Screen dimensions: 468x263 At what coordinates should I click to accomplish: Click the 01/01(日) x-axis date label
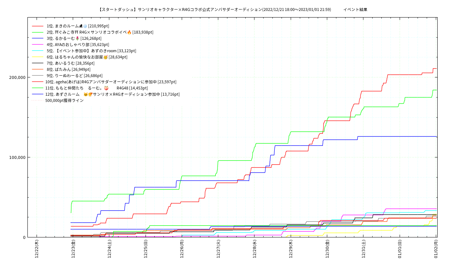(400, 249)
